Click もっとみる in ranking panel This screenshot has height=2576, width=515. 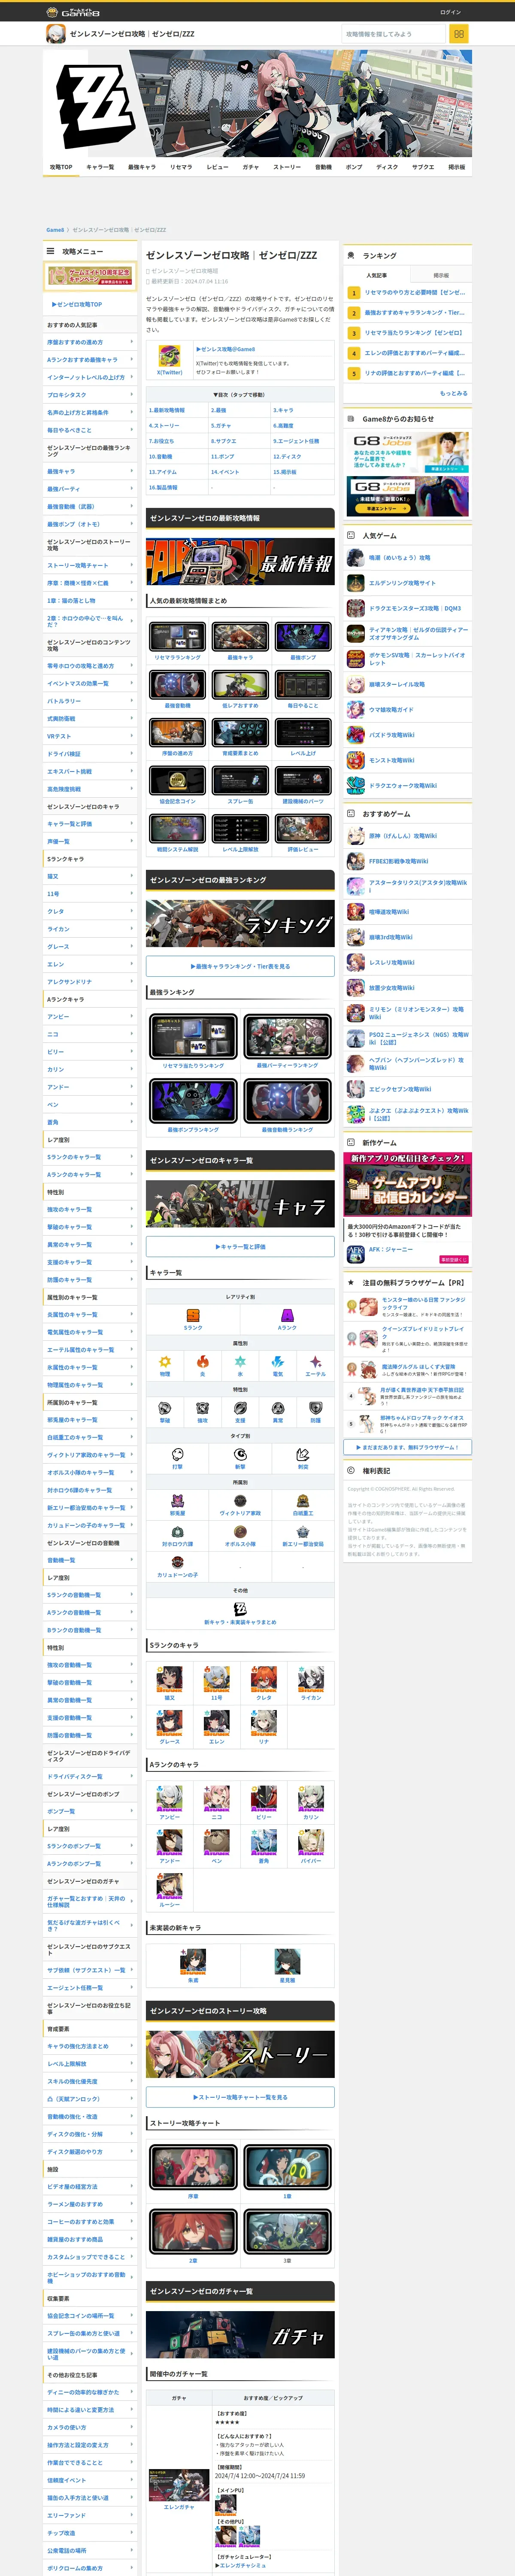click(x=453, y=393)
